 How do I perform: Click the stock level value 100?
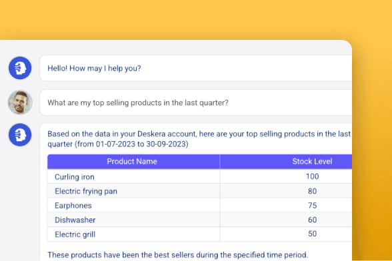[x=312, y=176]
